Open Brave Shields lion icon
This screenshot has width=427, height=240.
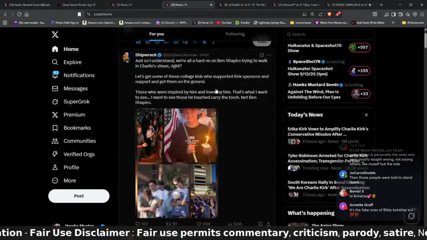click(x=330, y=14)
